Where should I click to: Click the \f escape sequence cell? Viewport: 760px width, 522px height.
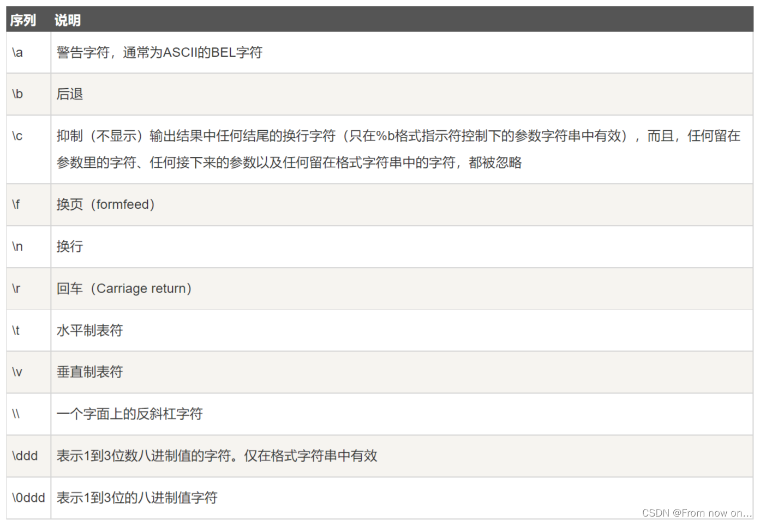coord(16,204)
